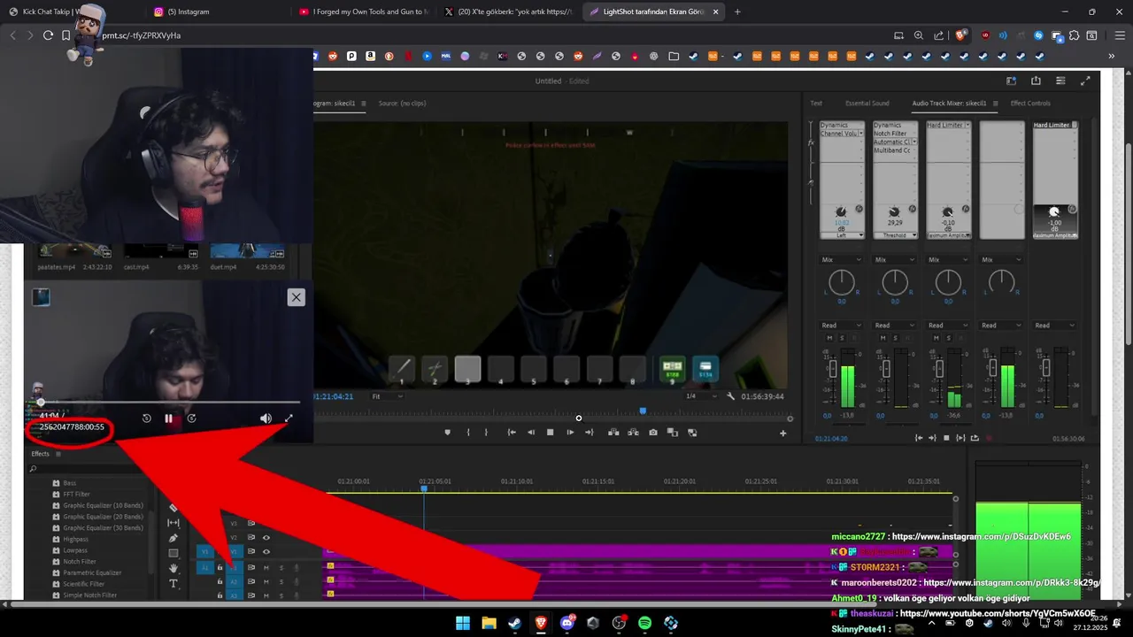Screen dimensions: 1133x637
Task: Click Mark Out brace button
Action: pos(486,433)
